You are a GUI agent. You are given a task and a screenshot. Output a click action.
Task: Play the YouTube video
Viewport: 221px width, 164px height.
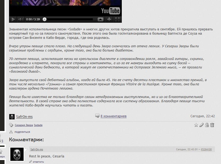coord(13,19)
